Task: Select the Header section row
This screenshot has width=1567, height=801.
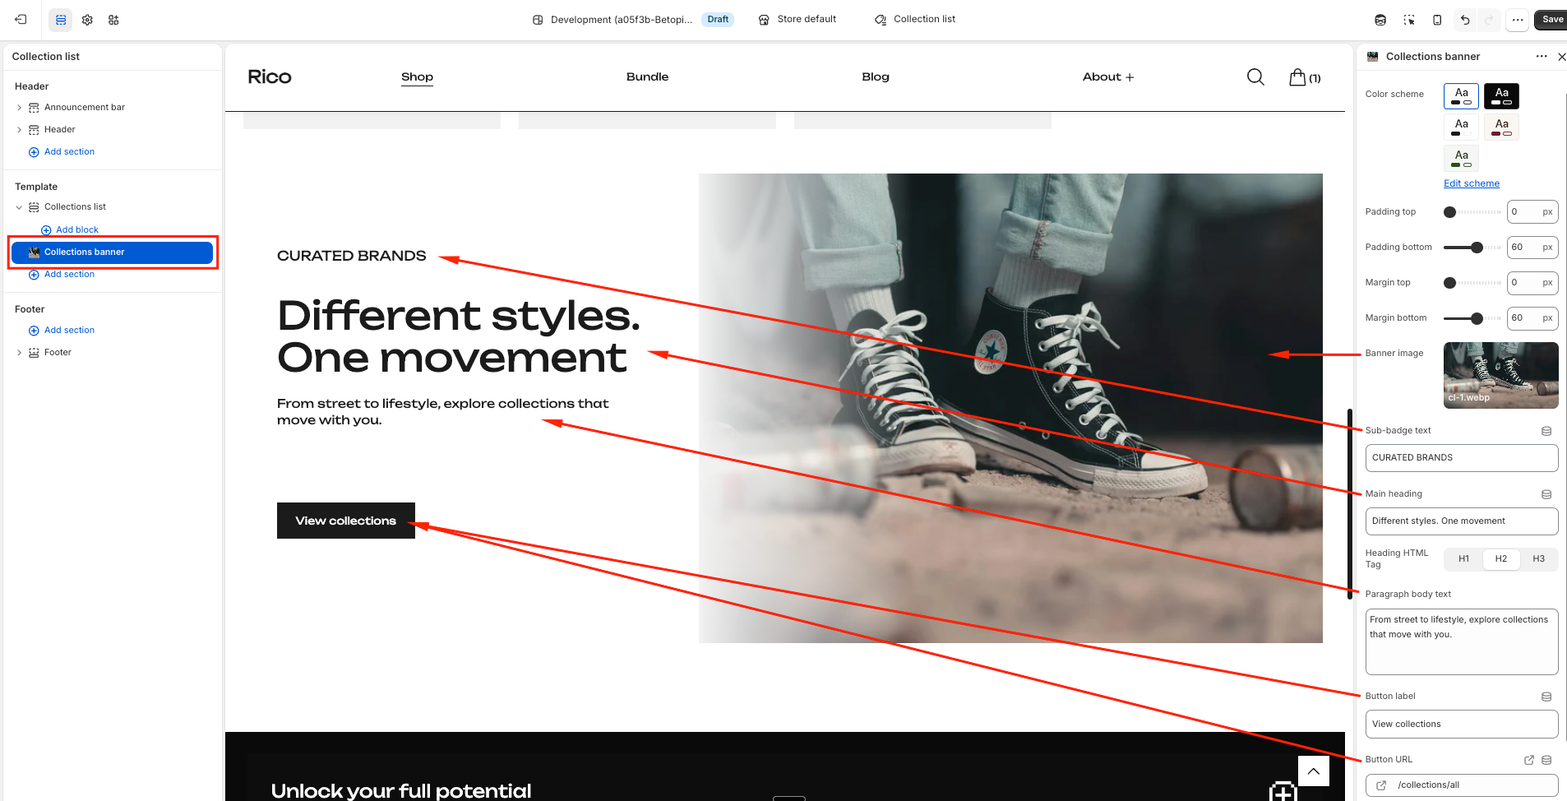Action: (x=113, y=130)
